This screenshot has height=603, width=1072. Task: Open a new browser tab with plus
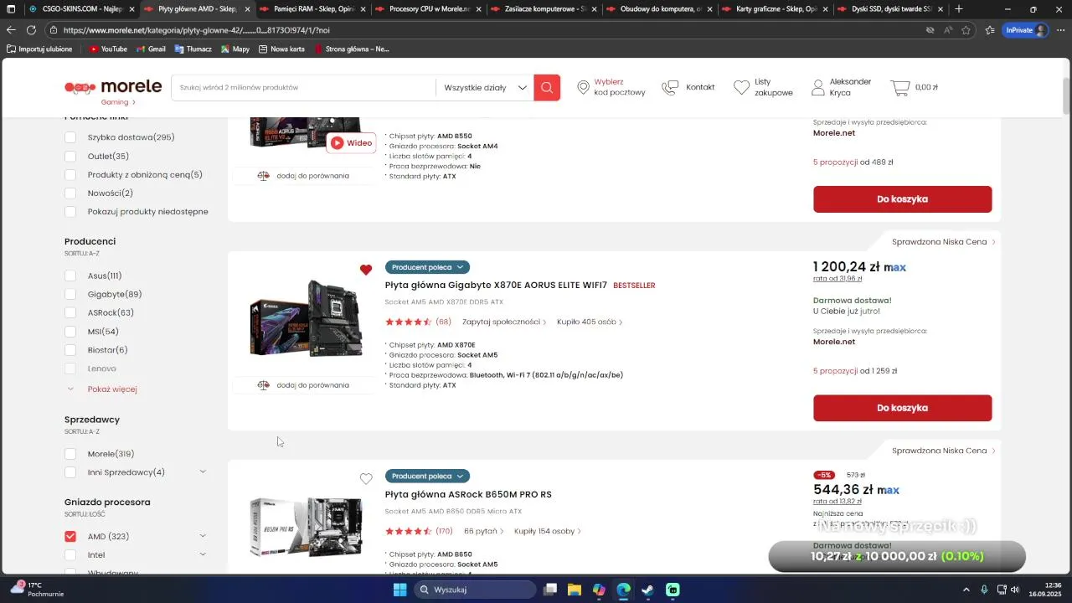(x=959, y=9)
